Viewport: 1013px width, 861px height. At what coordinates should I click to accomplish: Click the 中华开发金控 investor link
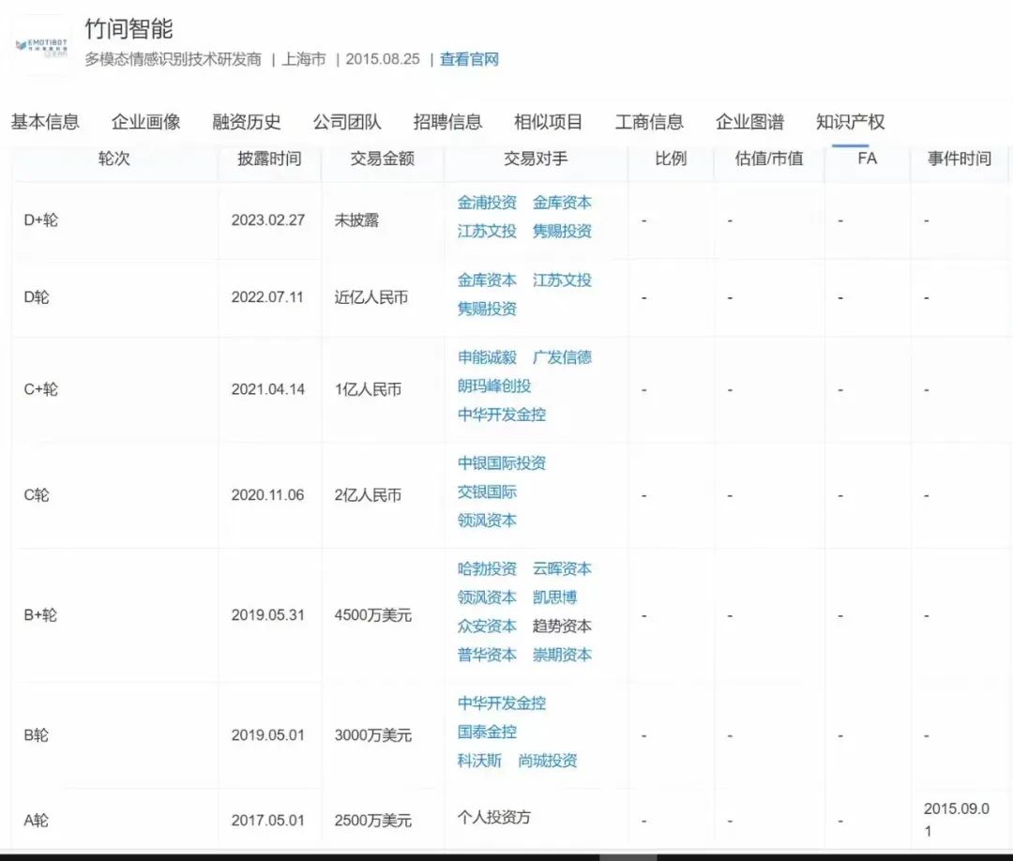click(x=502, y=415)
